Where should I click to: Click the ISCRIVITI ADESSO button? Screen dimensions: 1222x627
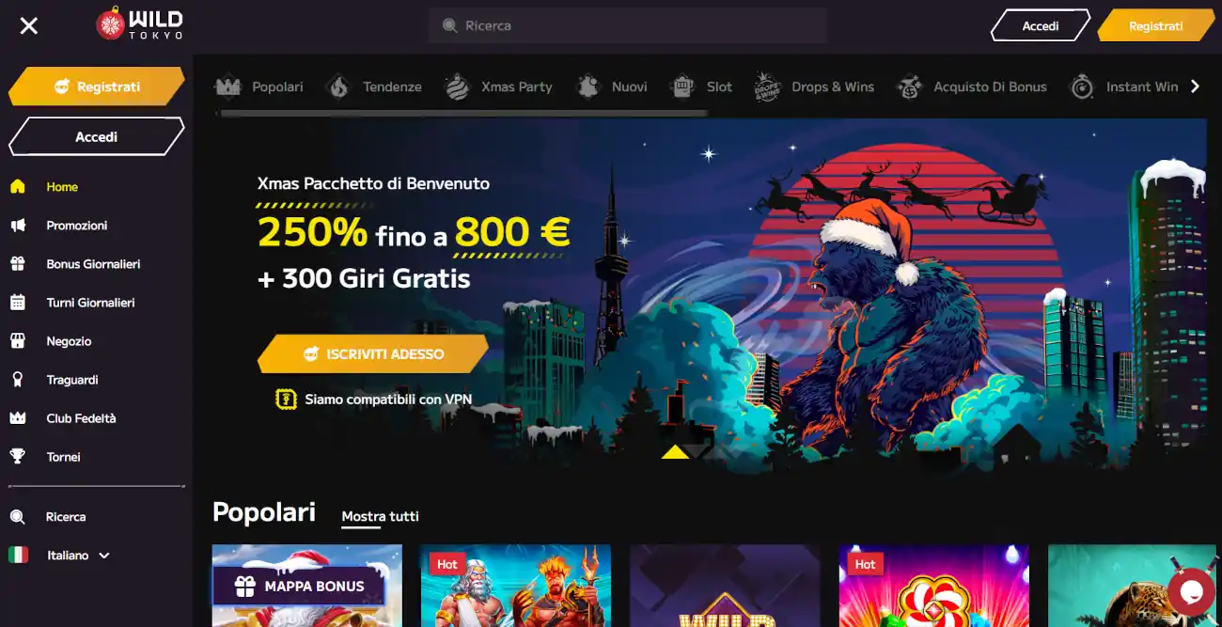coord(373,354)
